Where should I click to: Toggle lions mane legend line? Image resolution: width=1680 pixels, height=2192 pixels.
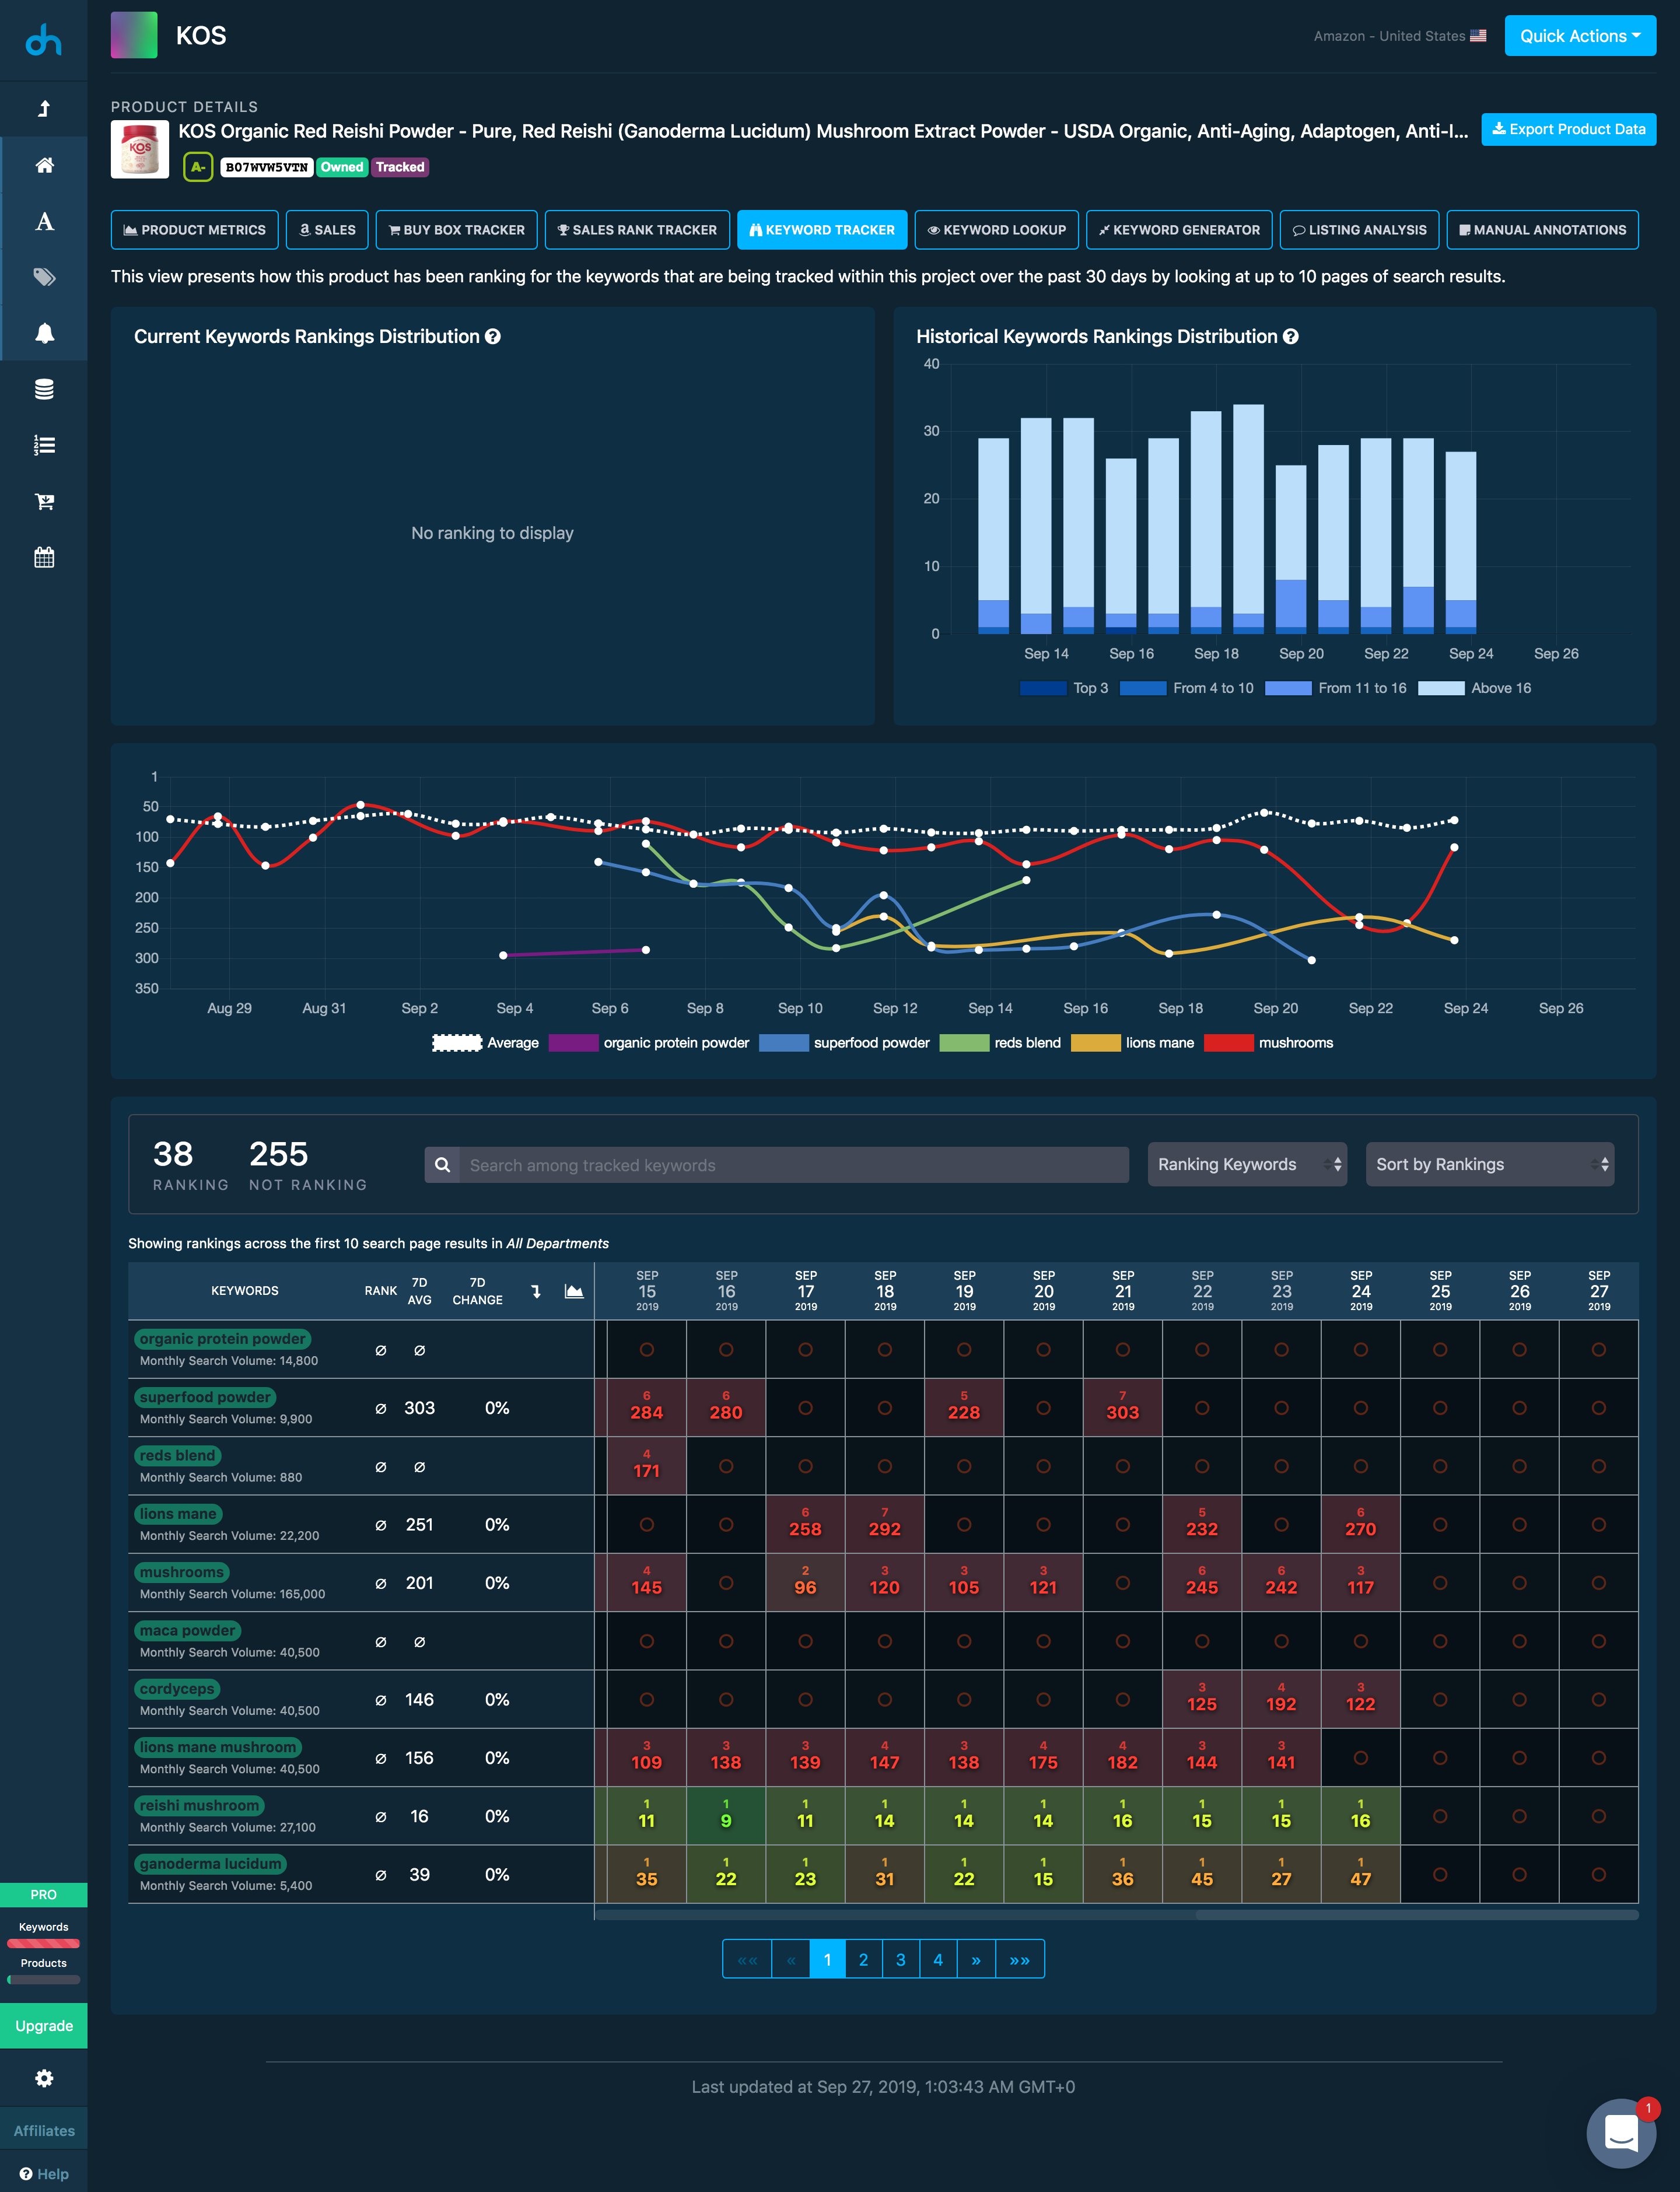pos(1132,1043)
